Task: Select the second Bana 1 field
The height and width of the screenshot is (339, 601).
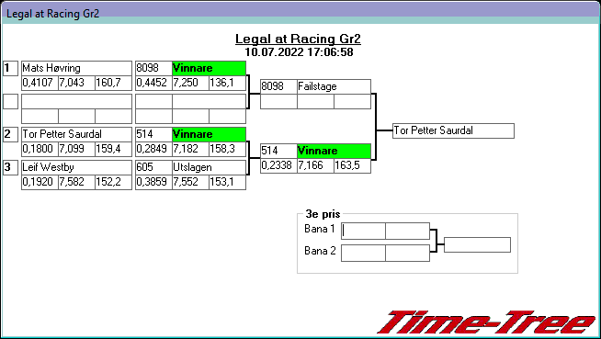Action: (407, 231)
